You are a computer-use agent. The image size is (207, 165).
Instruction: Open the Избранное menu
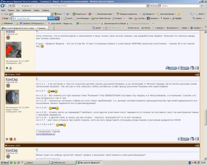26,10
